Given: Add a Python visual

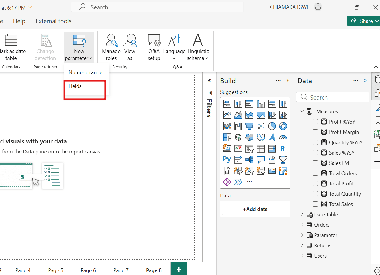Looking at the screenshot, I should (227, 159).
